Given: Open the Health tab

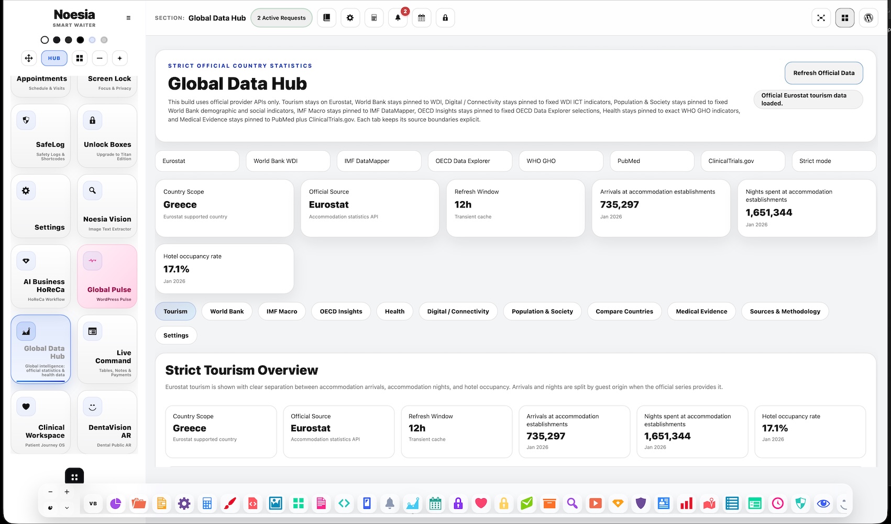Looking at the screenshot, I should coord(394,311).
